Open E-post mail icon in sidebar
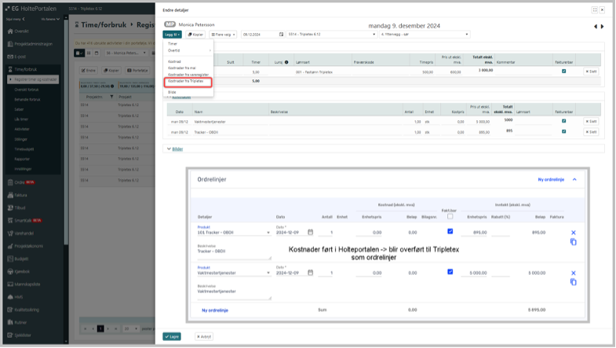616x348 pixels. (x=10, y=57)
